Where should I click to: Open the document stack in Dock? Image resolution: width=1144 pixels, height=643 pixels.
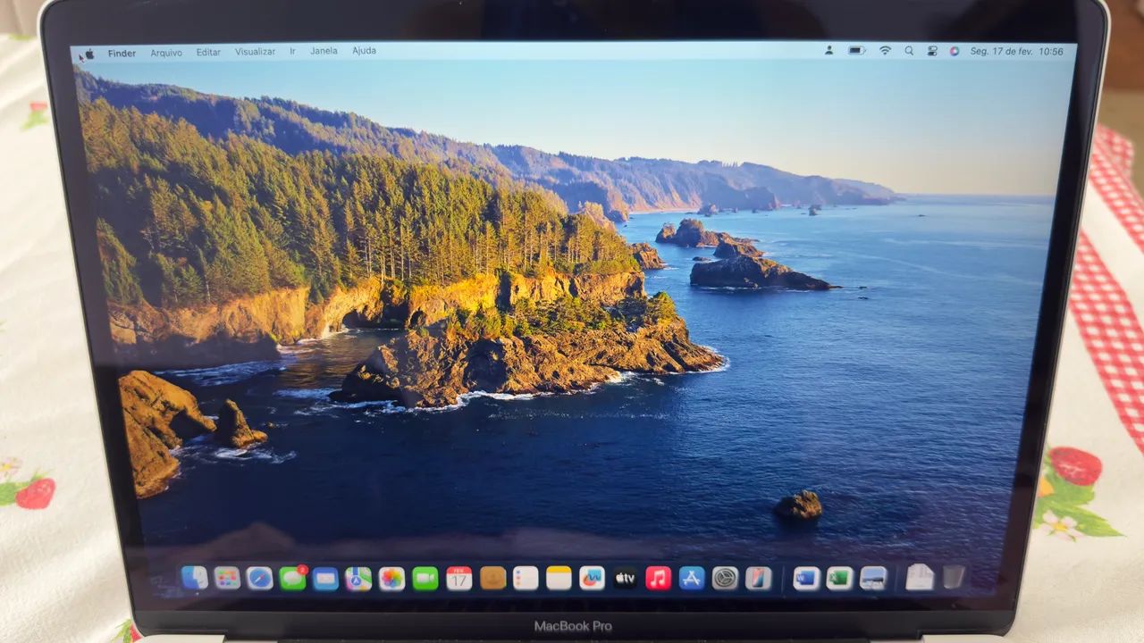pyautogui.click(x=919, y=577)
